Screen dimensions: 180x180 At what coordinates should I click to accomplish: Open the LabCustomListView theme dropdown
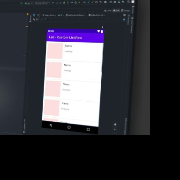coord(75,15)
